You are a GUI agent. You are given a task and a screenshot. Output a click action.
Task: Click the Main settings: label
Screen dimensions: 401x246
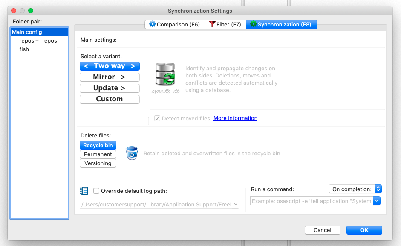coord(98,40)
